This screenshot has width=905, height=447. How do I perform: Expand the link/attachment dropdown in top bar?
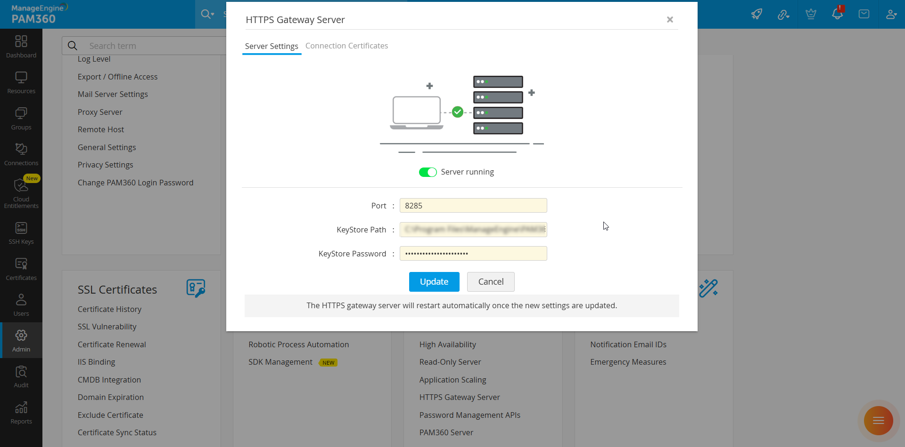coord(783,14)
